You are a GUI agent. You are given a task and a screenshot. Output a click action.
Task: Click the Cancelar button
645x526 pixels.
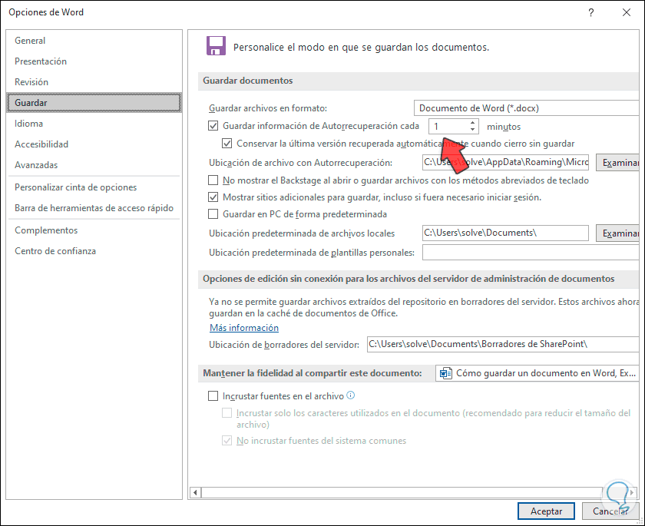[x=610, y=511]
